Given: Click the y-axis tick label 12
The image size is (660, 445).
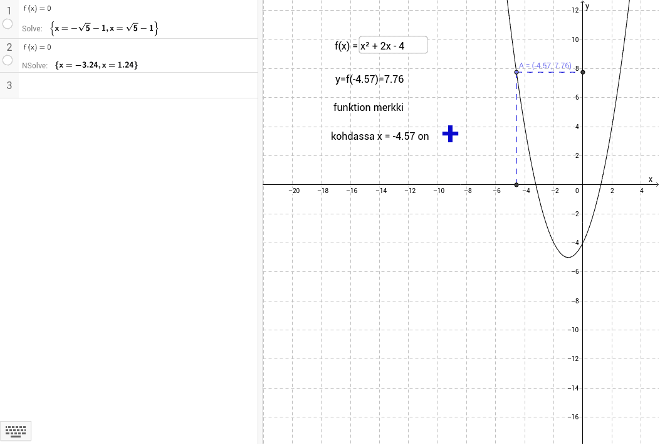Looking at the screenshot, I should (575, 10).
